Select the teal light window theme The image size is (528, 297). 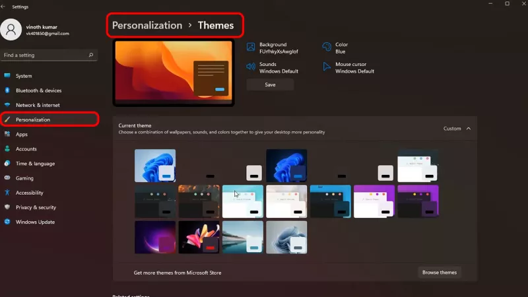(x=242, y=201)
